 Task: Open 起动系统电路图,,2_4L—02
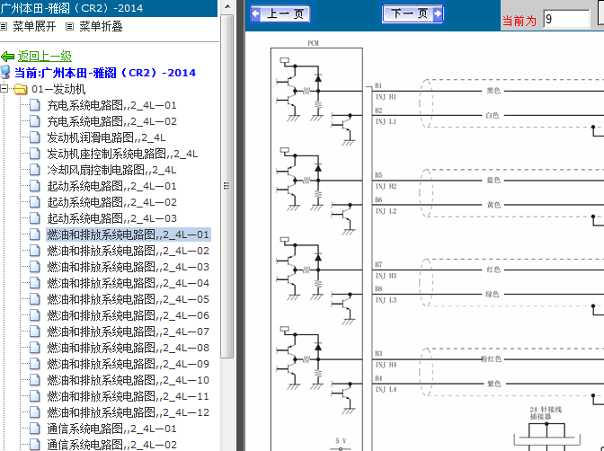coord(111,202)
